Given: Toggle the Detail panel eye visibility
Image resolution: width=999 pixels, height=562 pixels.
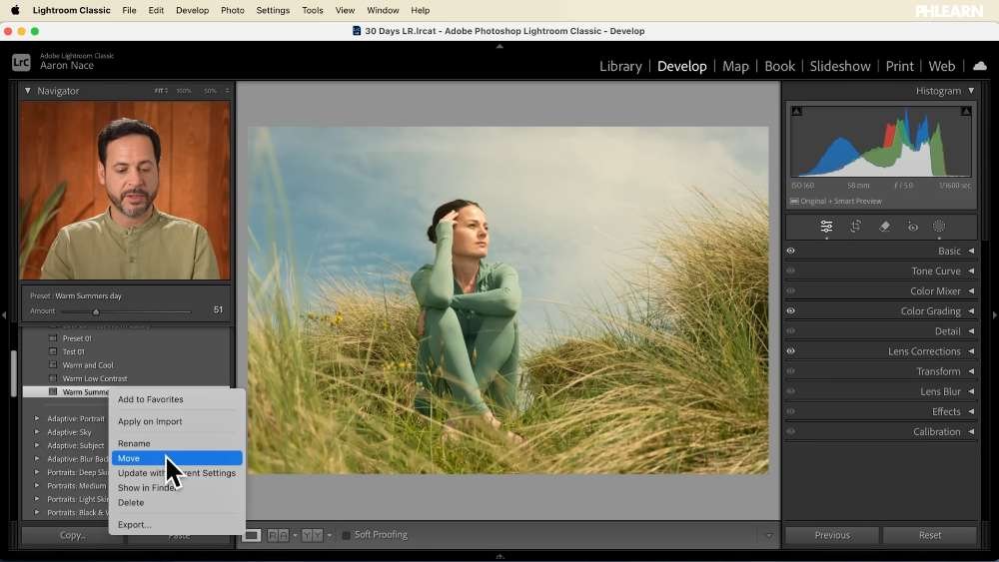Looking at the screenshot, I should point(790,331).
